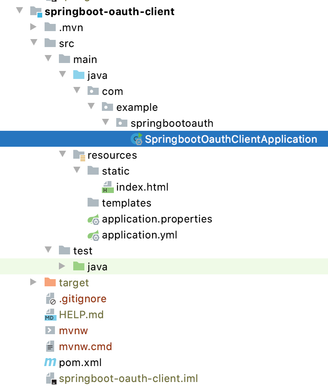Click the Spring icon next to application.yml

(93, 235)
